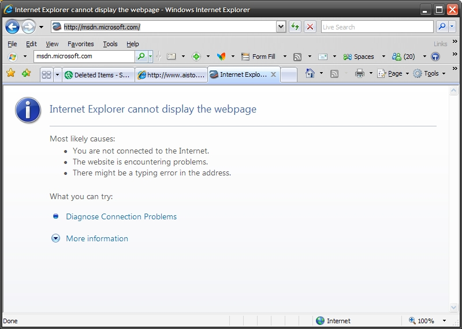Open the green plus icon dropdown

pos(208,57)
